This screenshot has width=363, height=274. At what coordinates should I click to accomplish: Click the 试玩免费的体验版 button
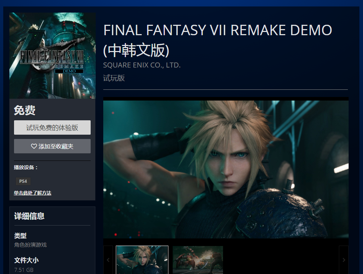52,127
